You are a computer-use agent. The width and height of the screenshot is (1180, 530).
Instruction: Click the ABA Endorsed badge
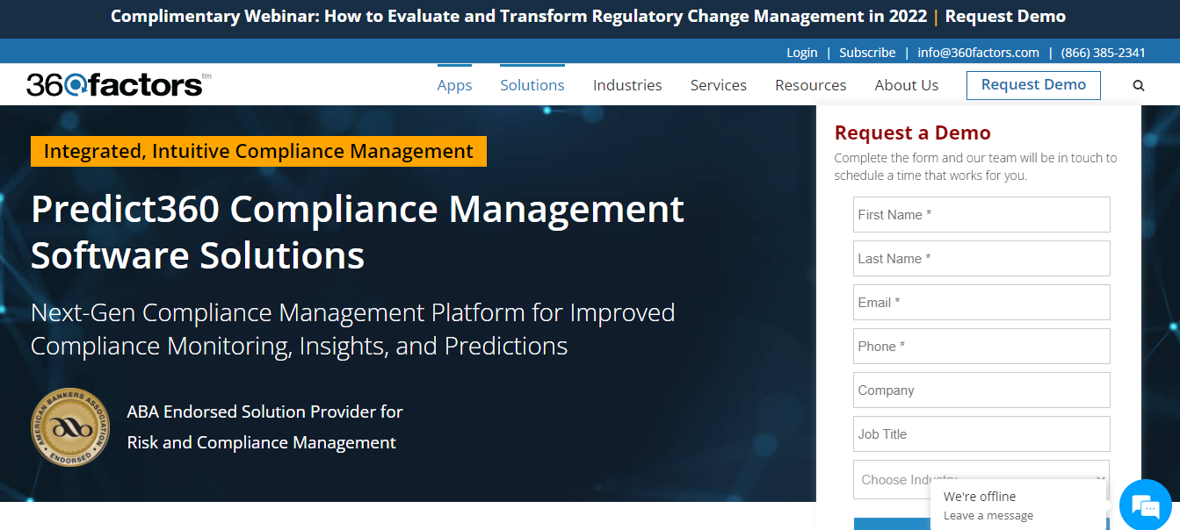tap(70, 427)
